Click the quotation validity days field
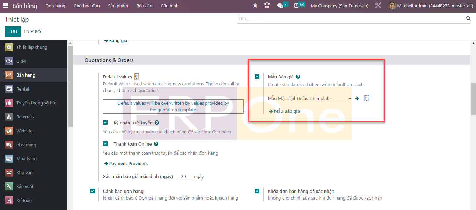Viewport: 476px width, 210px height. 183,177
